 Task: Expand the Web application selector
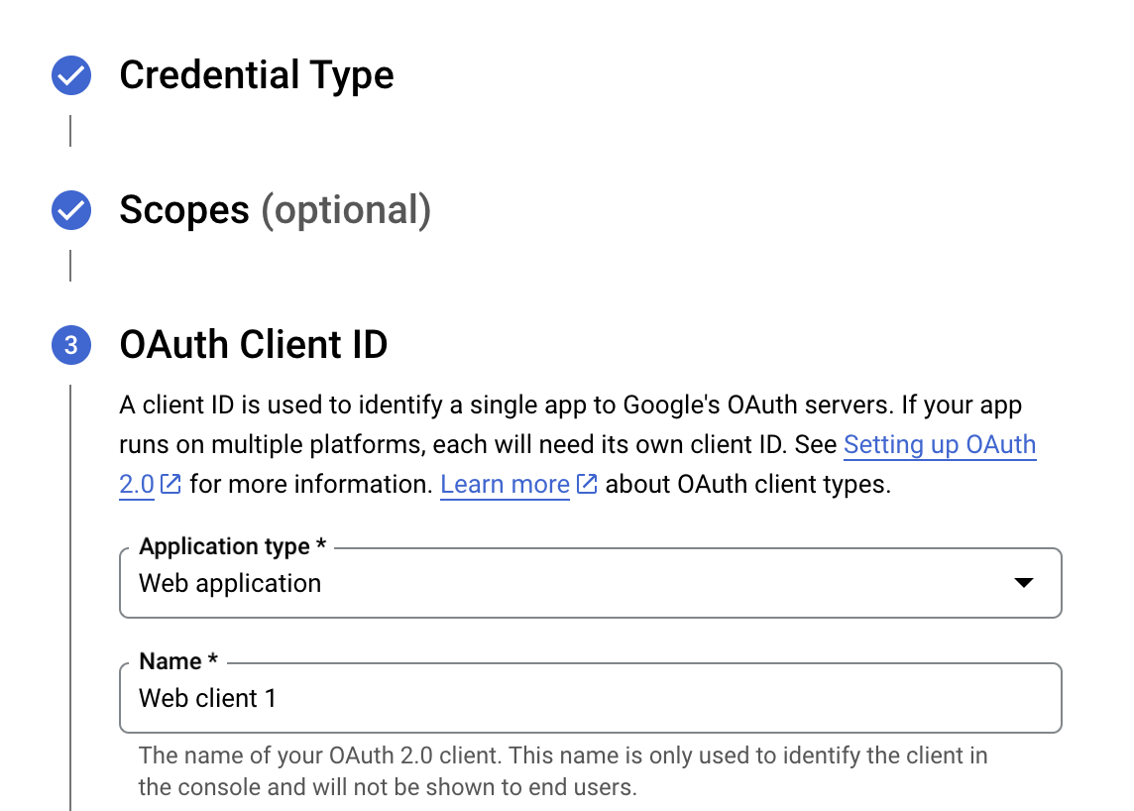tap(591, 583)
